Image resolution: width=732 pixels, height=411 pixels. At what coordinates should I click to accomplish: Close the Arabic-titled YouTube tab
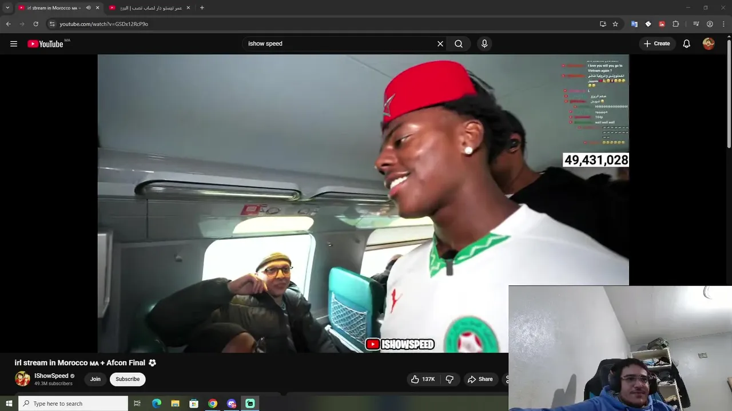[188, 8]
